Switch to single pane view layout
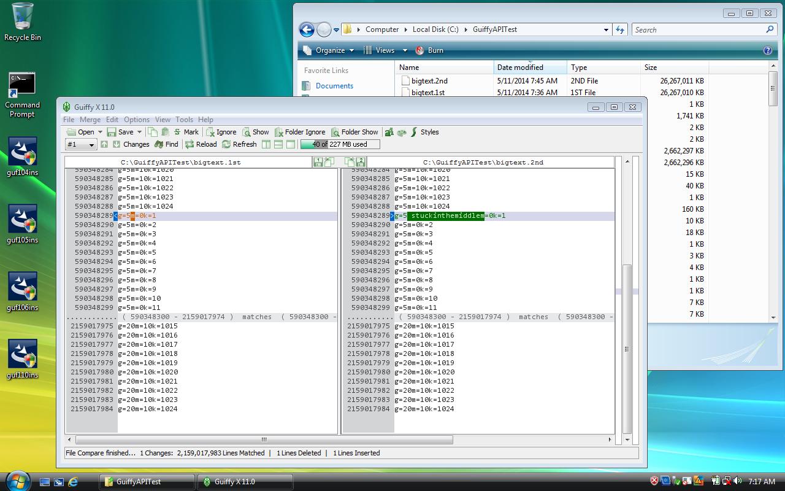Screen dimensions: 785x491 click(291, 144)
